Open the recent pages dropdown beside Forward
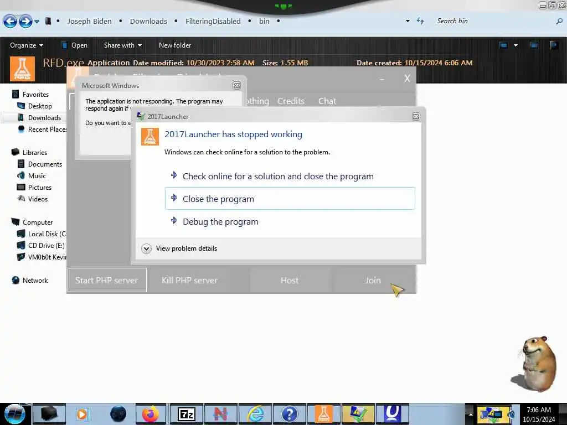The image size is (567, 425). 37,22
